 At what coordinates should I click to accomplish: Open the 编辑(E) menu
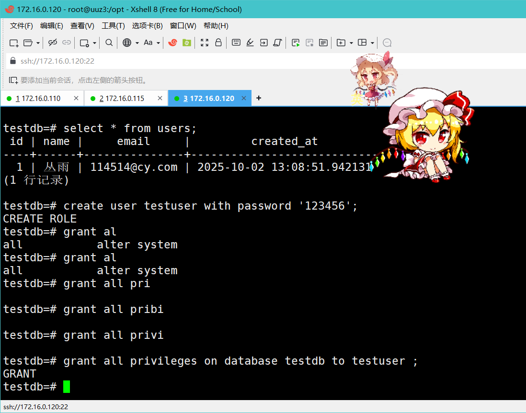(52, 26)
